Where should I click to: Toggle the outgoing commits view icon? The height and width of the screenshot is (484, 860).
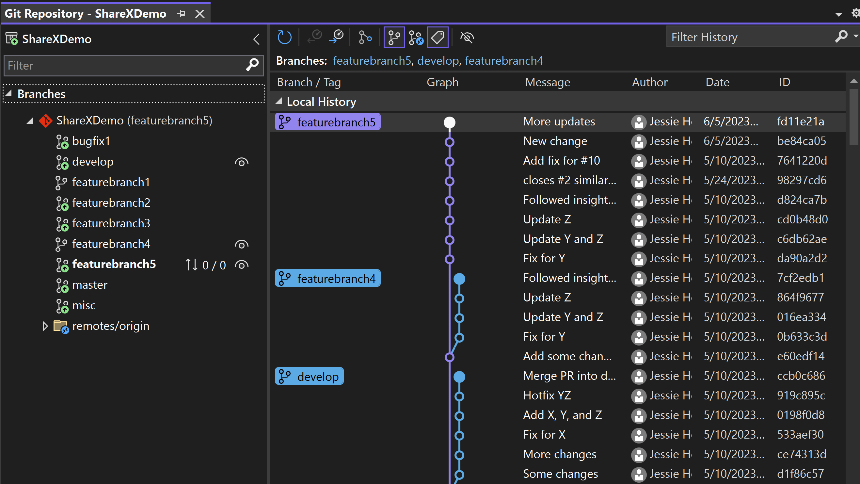click(x=337, y=37)
